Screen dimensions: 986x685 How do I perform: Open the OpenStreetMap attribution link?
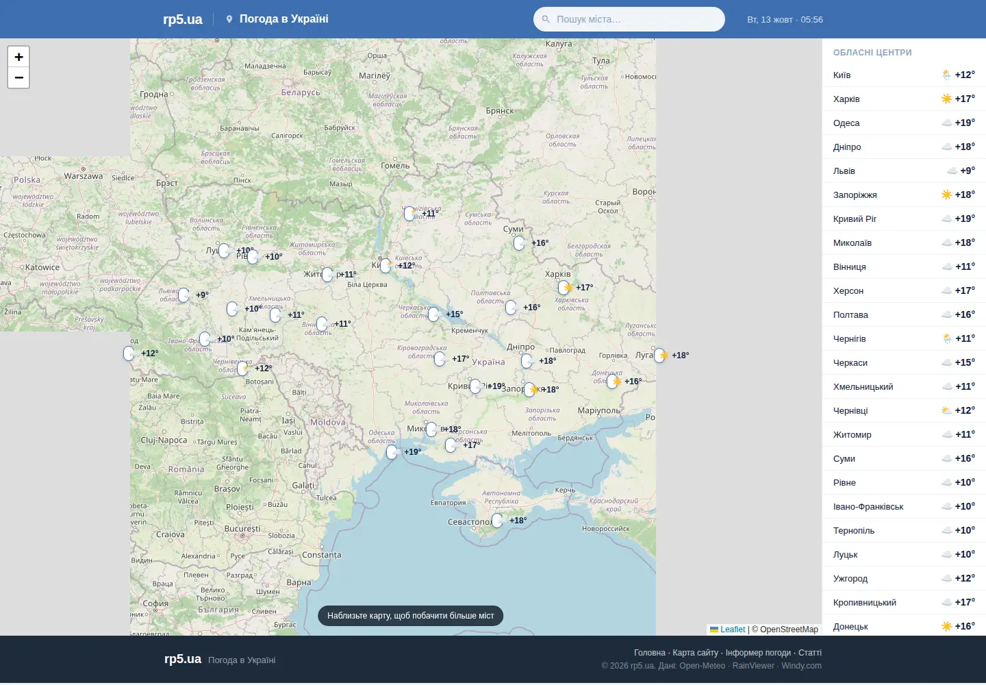coord(789,630)
